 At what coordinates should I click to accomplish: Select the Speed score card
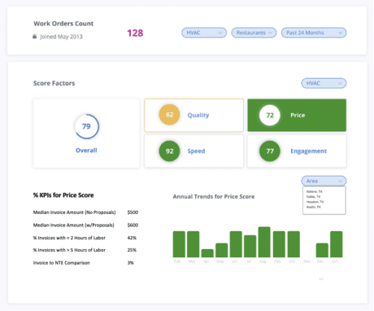(194, 151)
